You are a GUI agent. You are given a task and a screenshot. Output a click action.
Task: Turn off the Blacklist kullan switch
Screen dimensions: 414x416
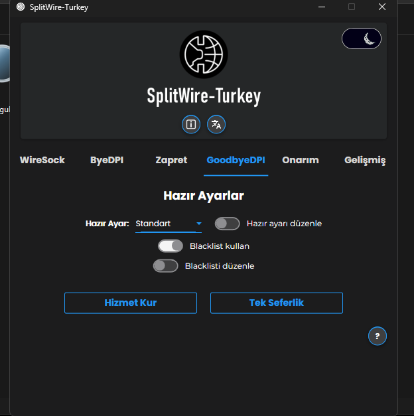pos(171,246)
